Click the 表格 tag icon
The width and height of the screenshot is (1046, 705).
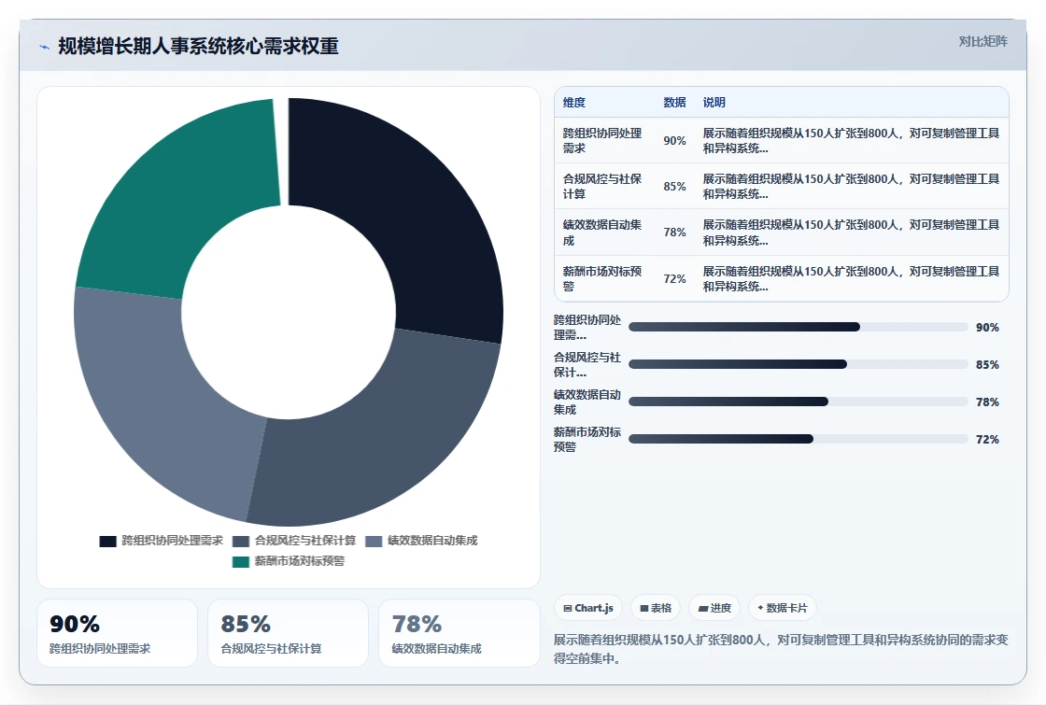click(643, 608)
